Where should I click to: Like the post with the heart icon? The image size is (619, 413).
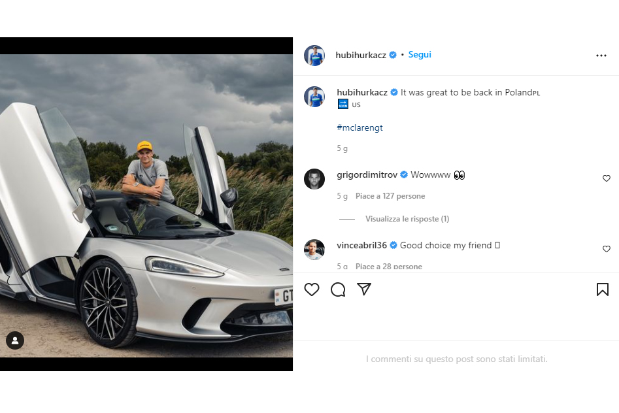pyautogui.click(x=312, y=289)
